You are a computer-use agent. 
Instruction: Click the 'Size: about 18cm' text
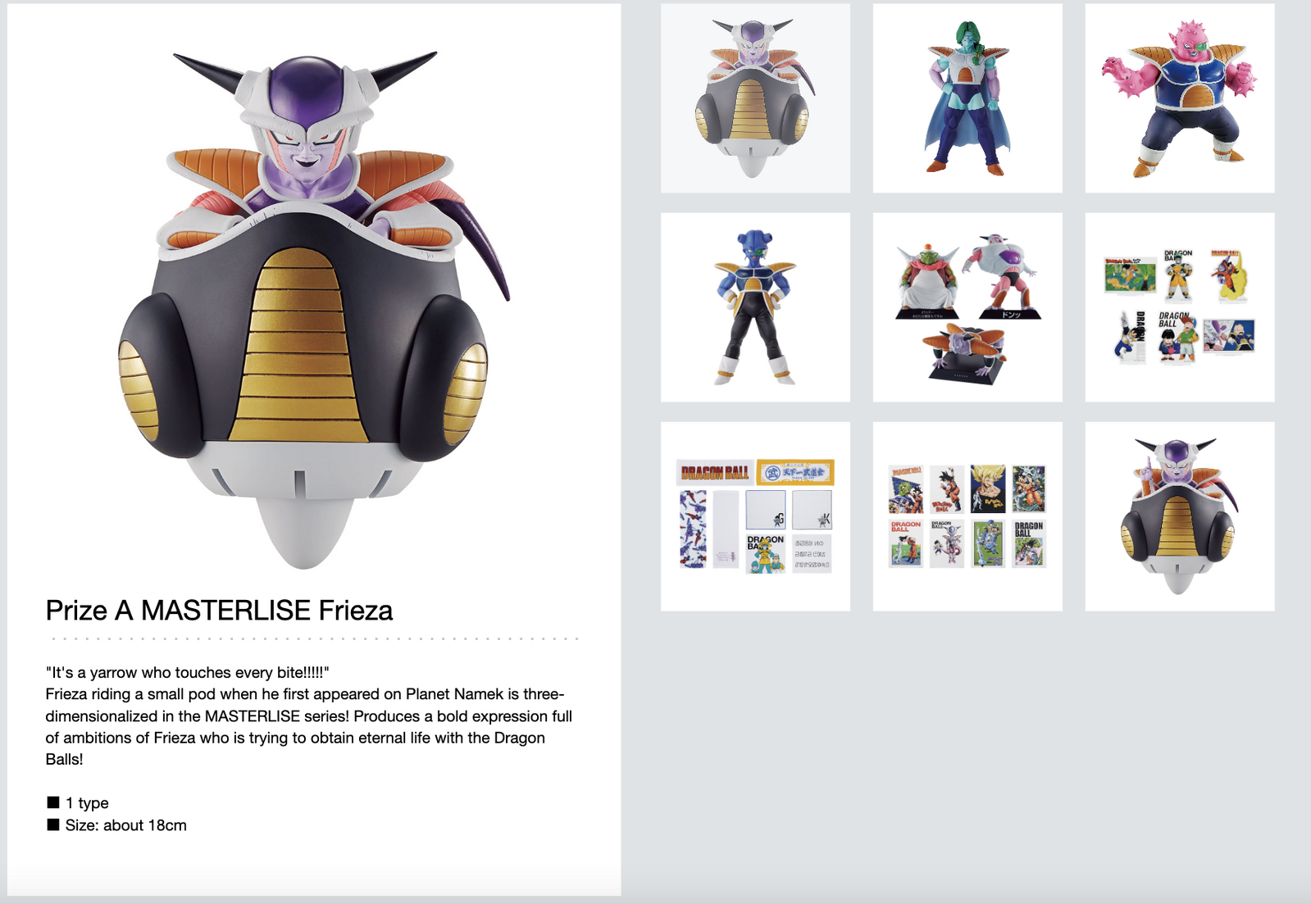coord(125,825)
